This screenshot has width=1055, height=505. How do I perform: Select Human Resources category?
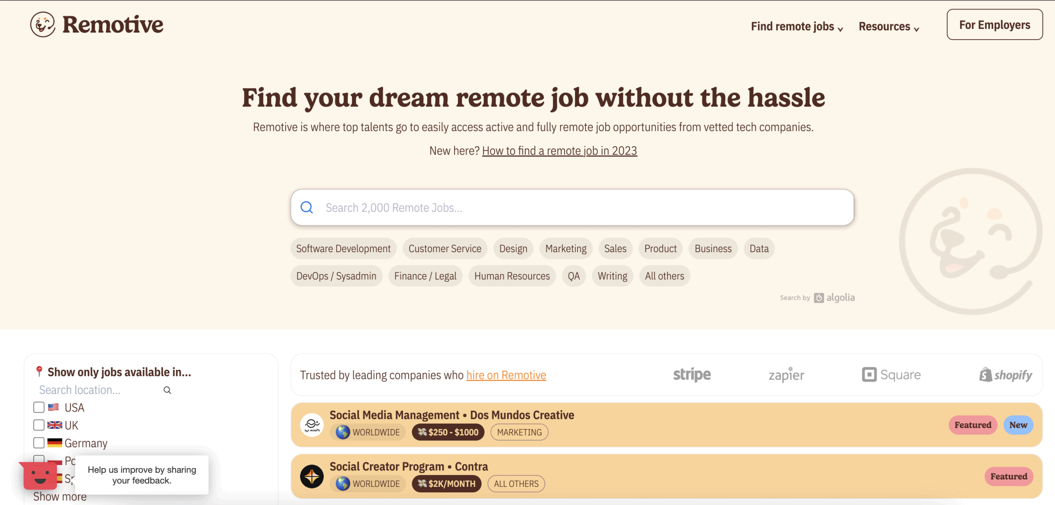(512, 276)
